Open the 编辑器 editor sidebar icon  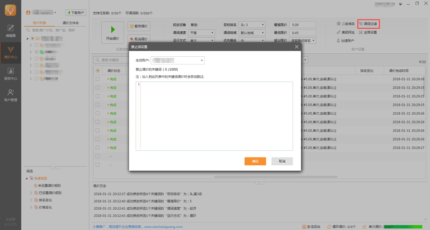coord(10,31)
